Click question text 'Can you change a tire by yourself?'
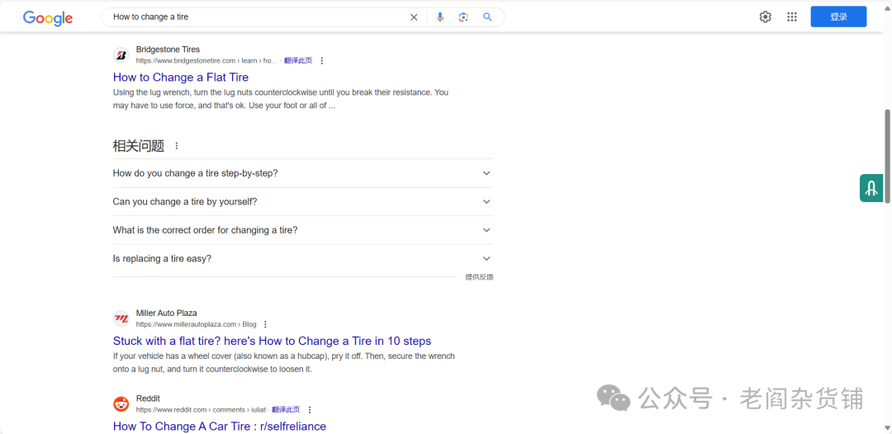 click(x=185, y=201)
